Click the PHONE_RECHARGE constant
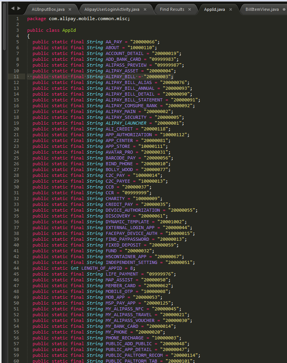The height and width of the screenshot is (363, 287). (x=125, y=338)
